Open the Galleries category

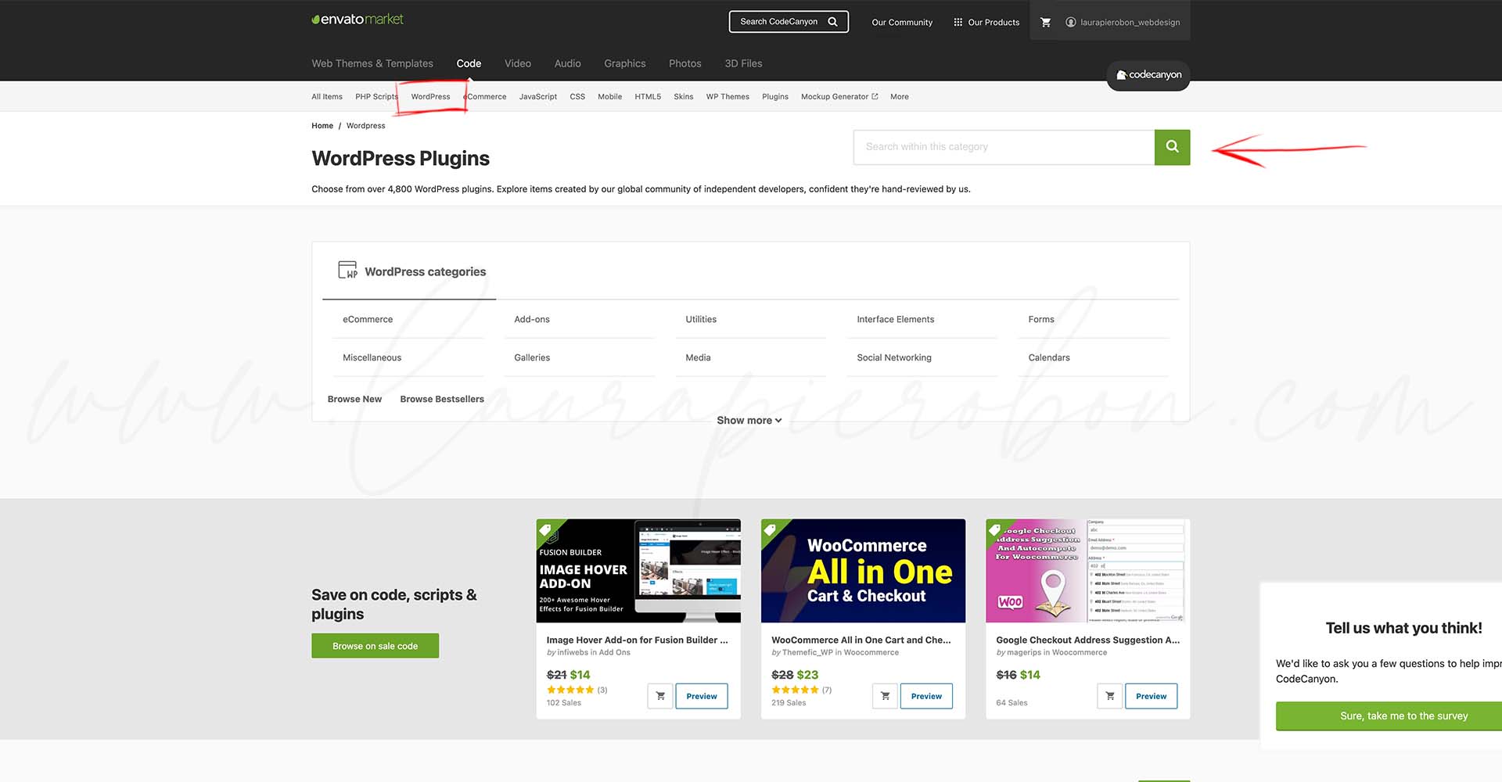click(532, 357)
